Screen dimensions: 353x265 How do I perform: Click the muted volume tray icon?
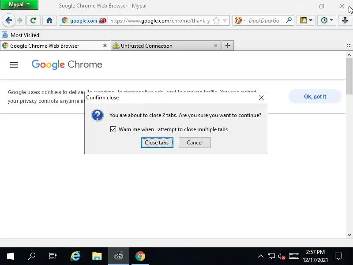(x=282, y=256)
